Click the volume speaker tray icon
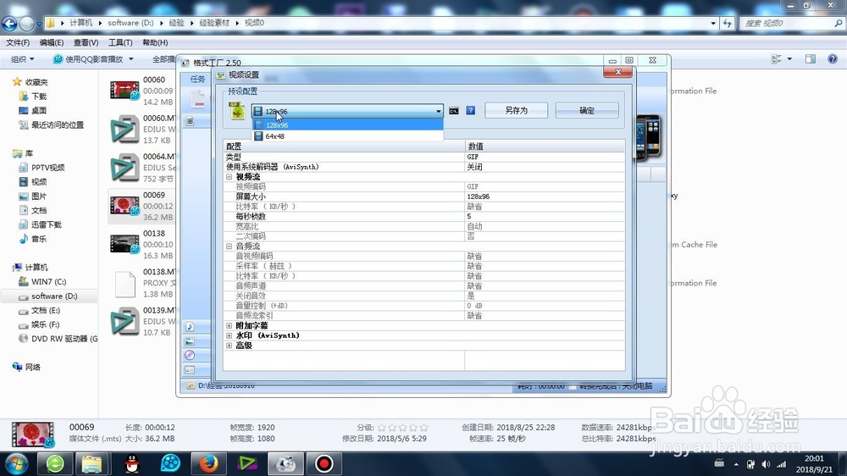847x476 pixels. tap(766, 464)
